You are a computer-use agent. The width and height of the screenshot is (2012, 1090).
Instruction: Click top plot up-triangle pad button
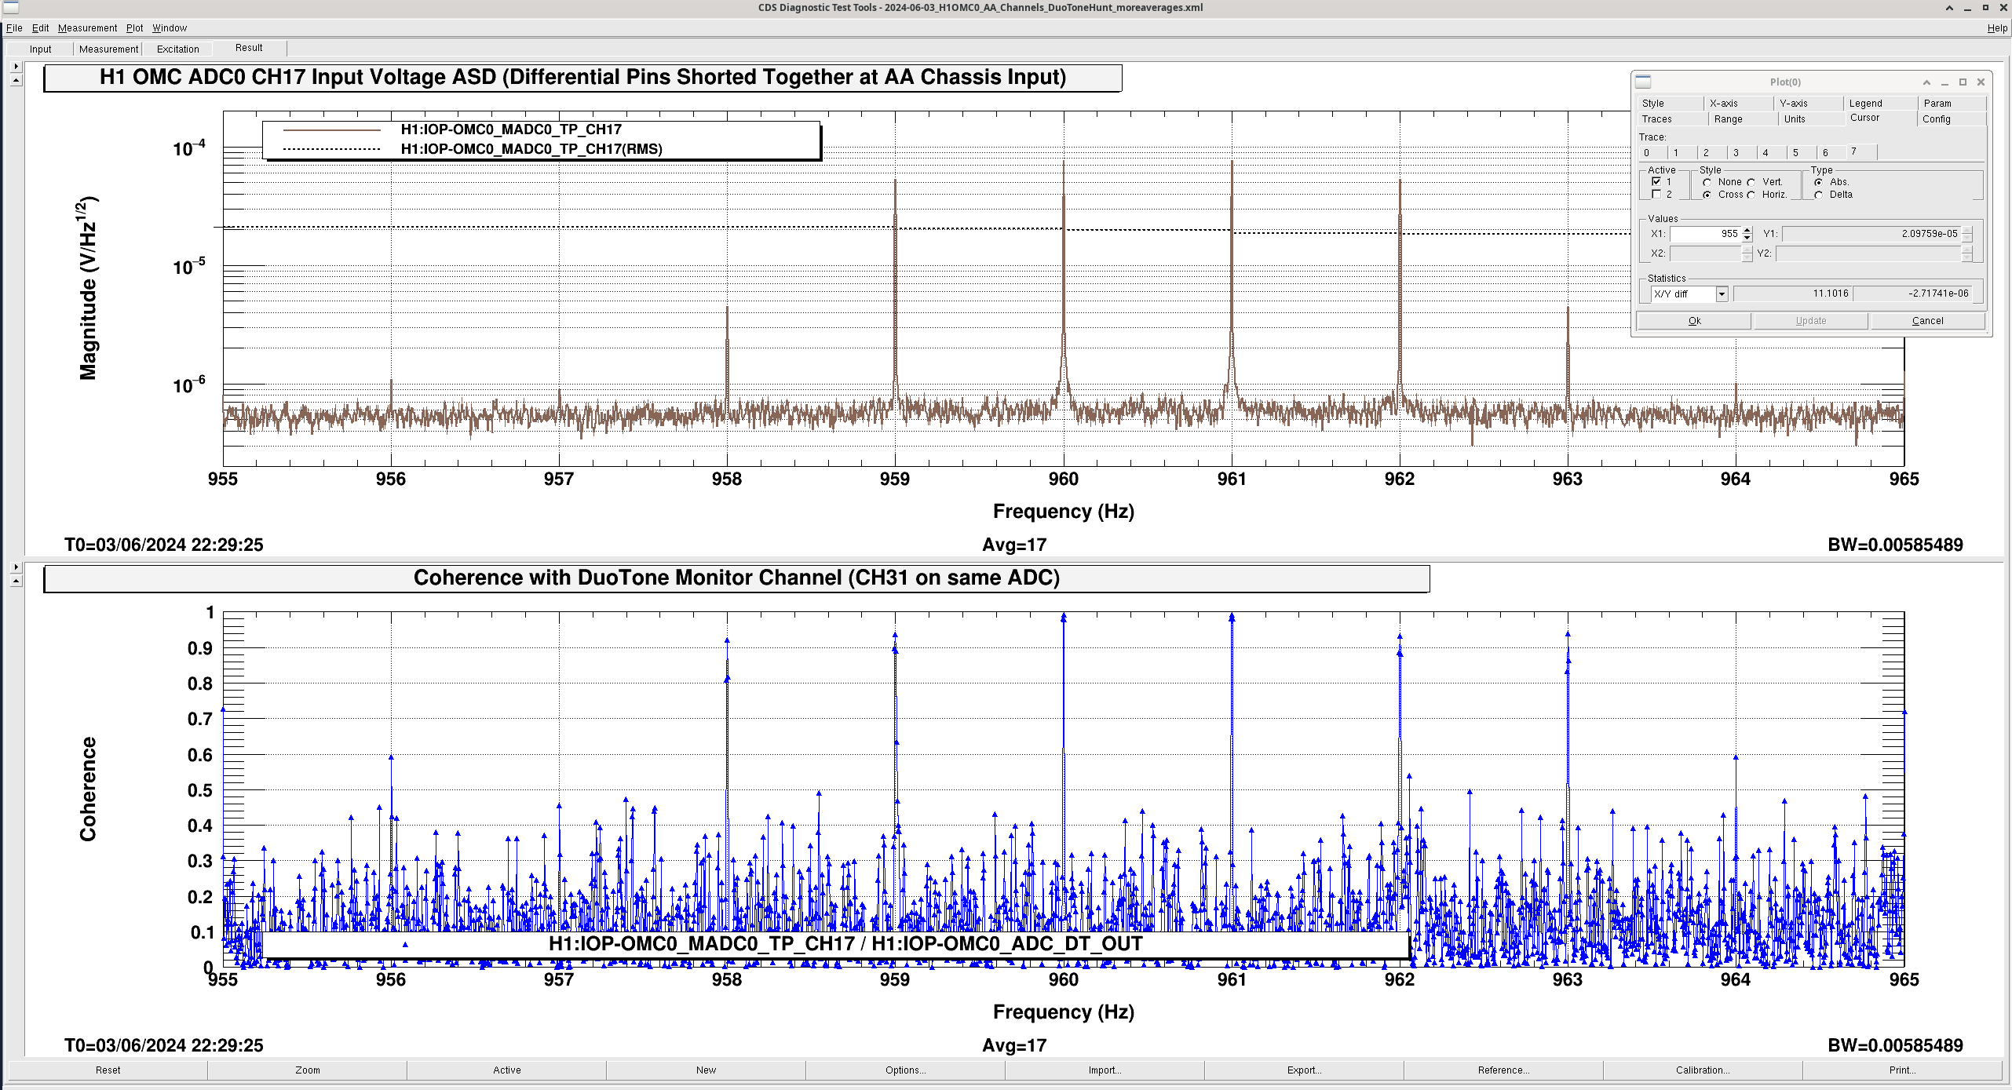click(x=16, y=80)
